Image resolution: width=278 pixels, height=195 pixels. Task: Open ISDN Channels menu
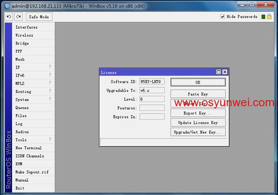[x=33, y=156]
